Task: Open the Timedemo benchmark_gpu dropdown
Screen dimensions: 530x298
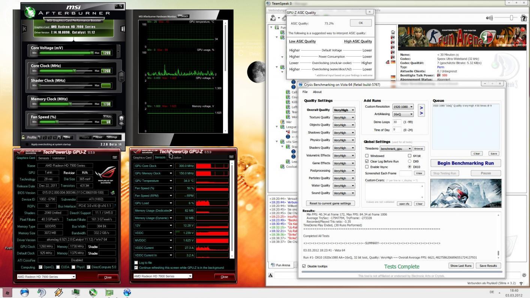Action: pos(395,148)
